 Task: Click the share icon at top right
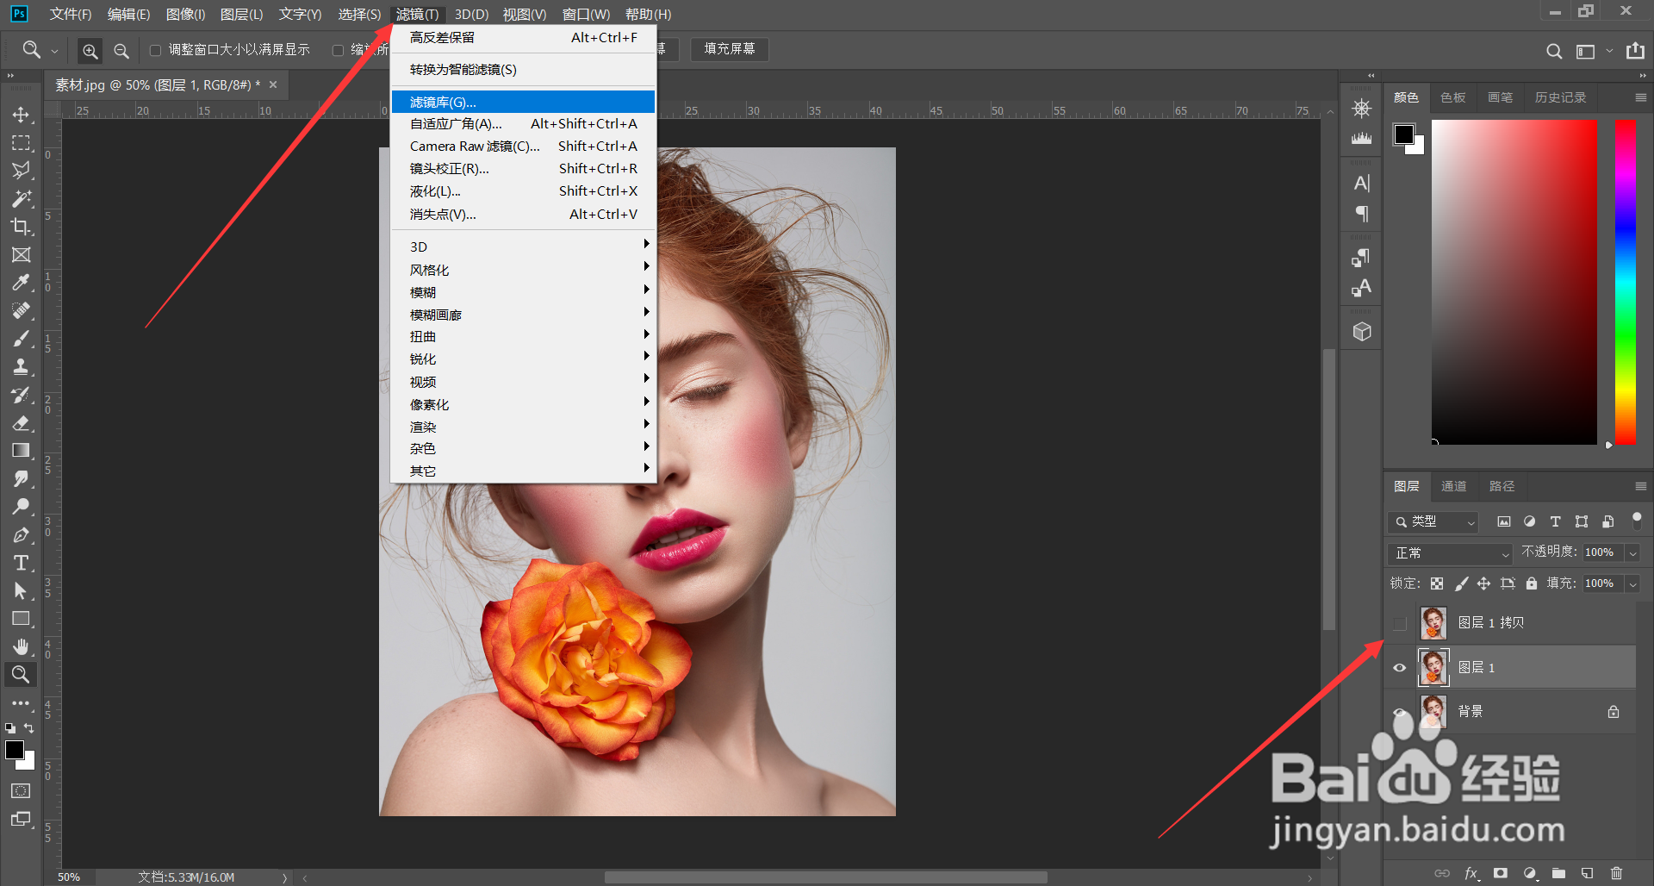click(1635, 51)
